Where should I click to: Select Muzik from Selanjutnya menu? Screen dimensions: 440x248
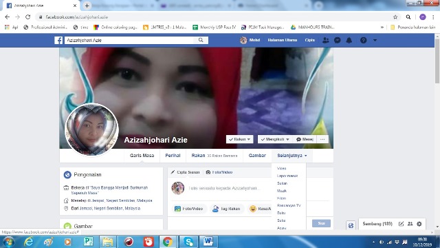[282, 191]
